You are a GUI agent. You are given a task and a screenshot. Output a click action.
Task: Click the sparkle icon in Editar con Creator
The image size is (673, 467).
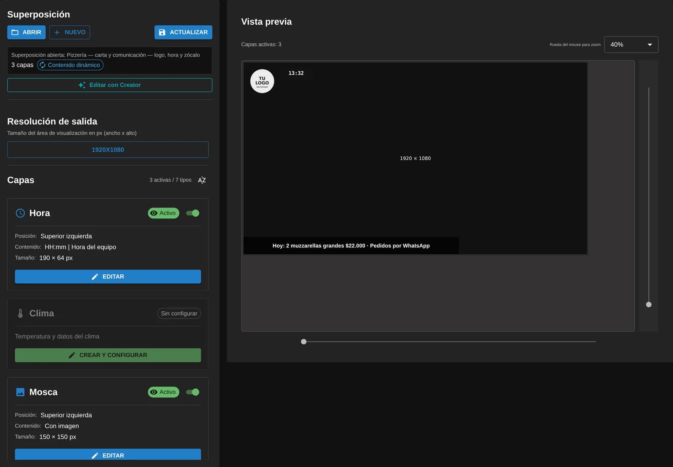(x=82, y=85)
